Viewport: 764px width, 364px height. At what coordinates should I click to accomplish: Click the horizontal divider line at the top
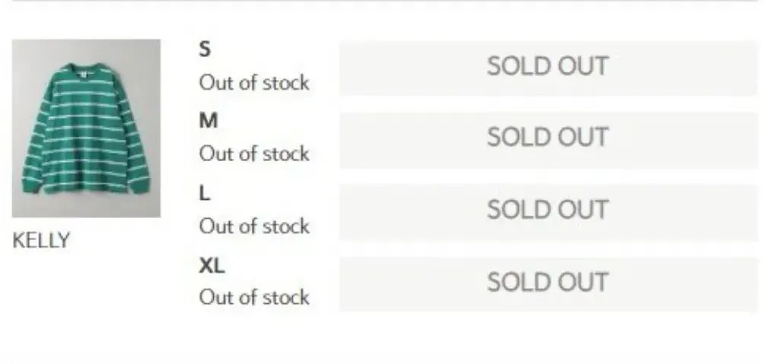click(x=382, y=2)
